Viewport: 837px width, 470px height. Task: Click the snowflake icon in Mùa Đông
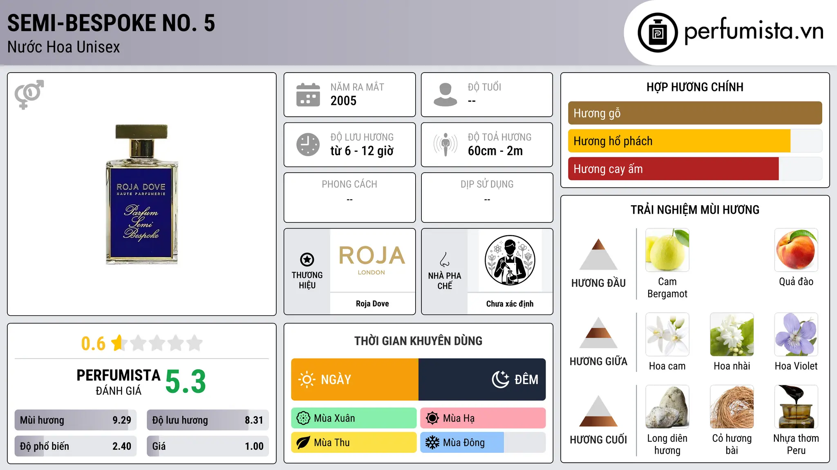tap(432, 443)
